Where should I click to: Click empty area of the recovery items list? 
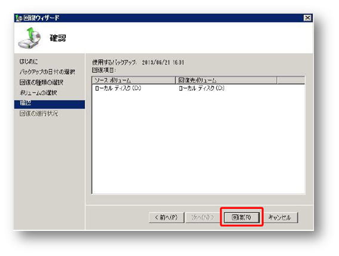click(198, 143)
